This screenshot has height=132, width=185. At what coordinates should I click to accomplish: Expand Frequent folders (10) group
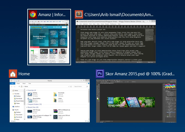coord(27,104)
